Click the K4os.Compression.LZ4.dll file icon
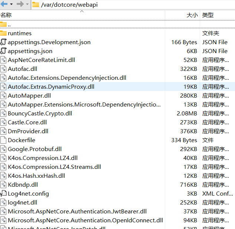 point(3,158)
